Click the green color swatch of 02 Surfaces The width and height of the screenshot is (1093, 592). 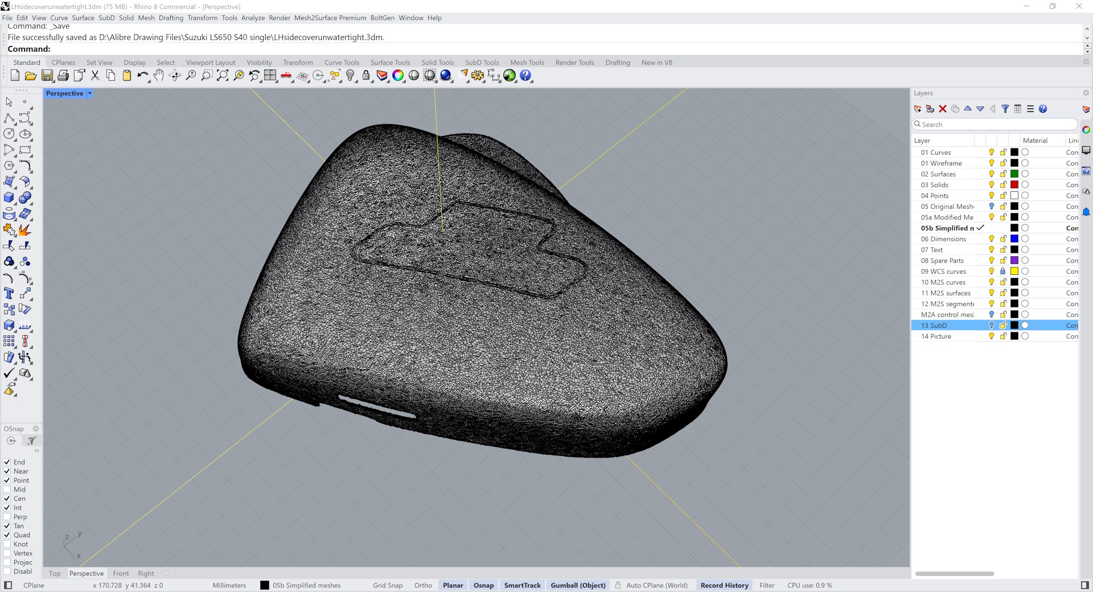[x=1014, y=174]
